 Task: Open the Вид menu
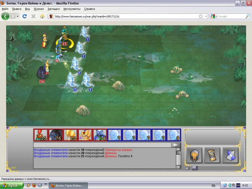(27, 9)
